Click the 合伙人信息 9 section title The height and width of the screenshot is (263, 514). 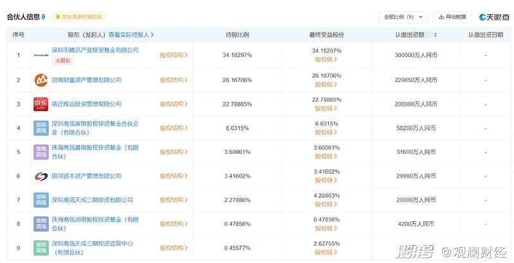point(26,17)
